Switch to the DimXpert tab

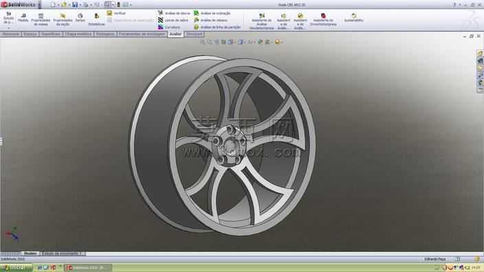coord(194,34)
